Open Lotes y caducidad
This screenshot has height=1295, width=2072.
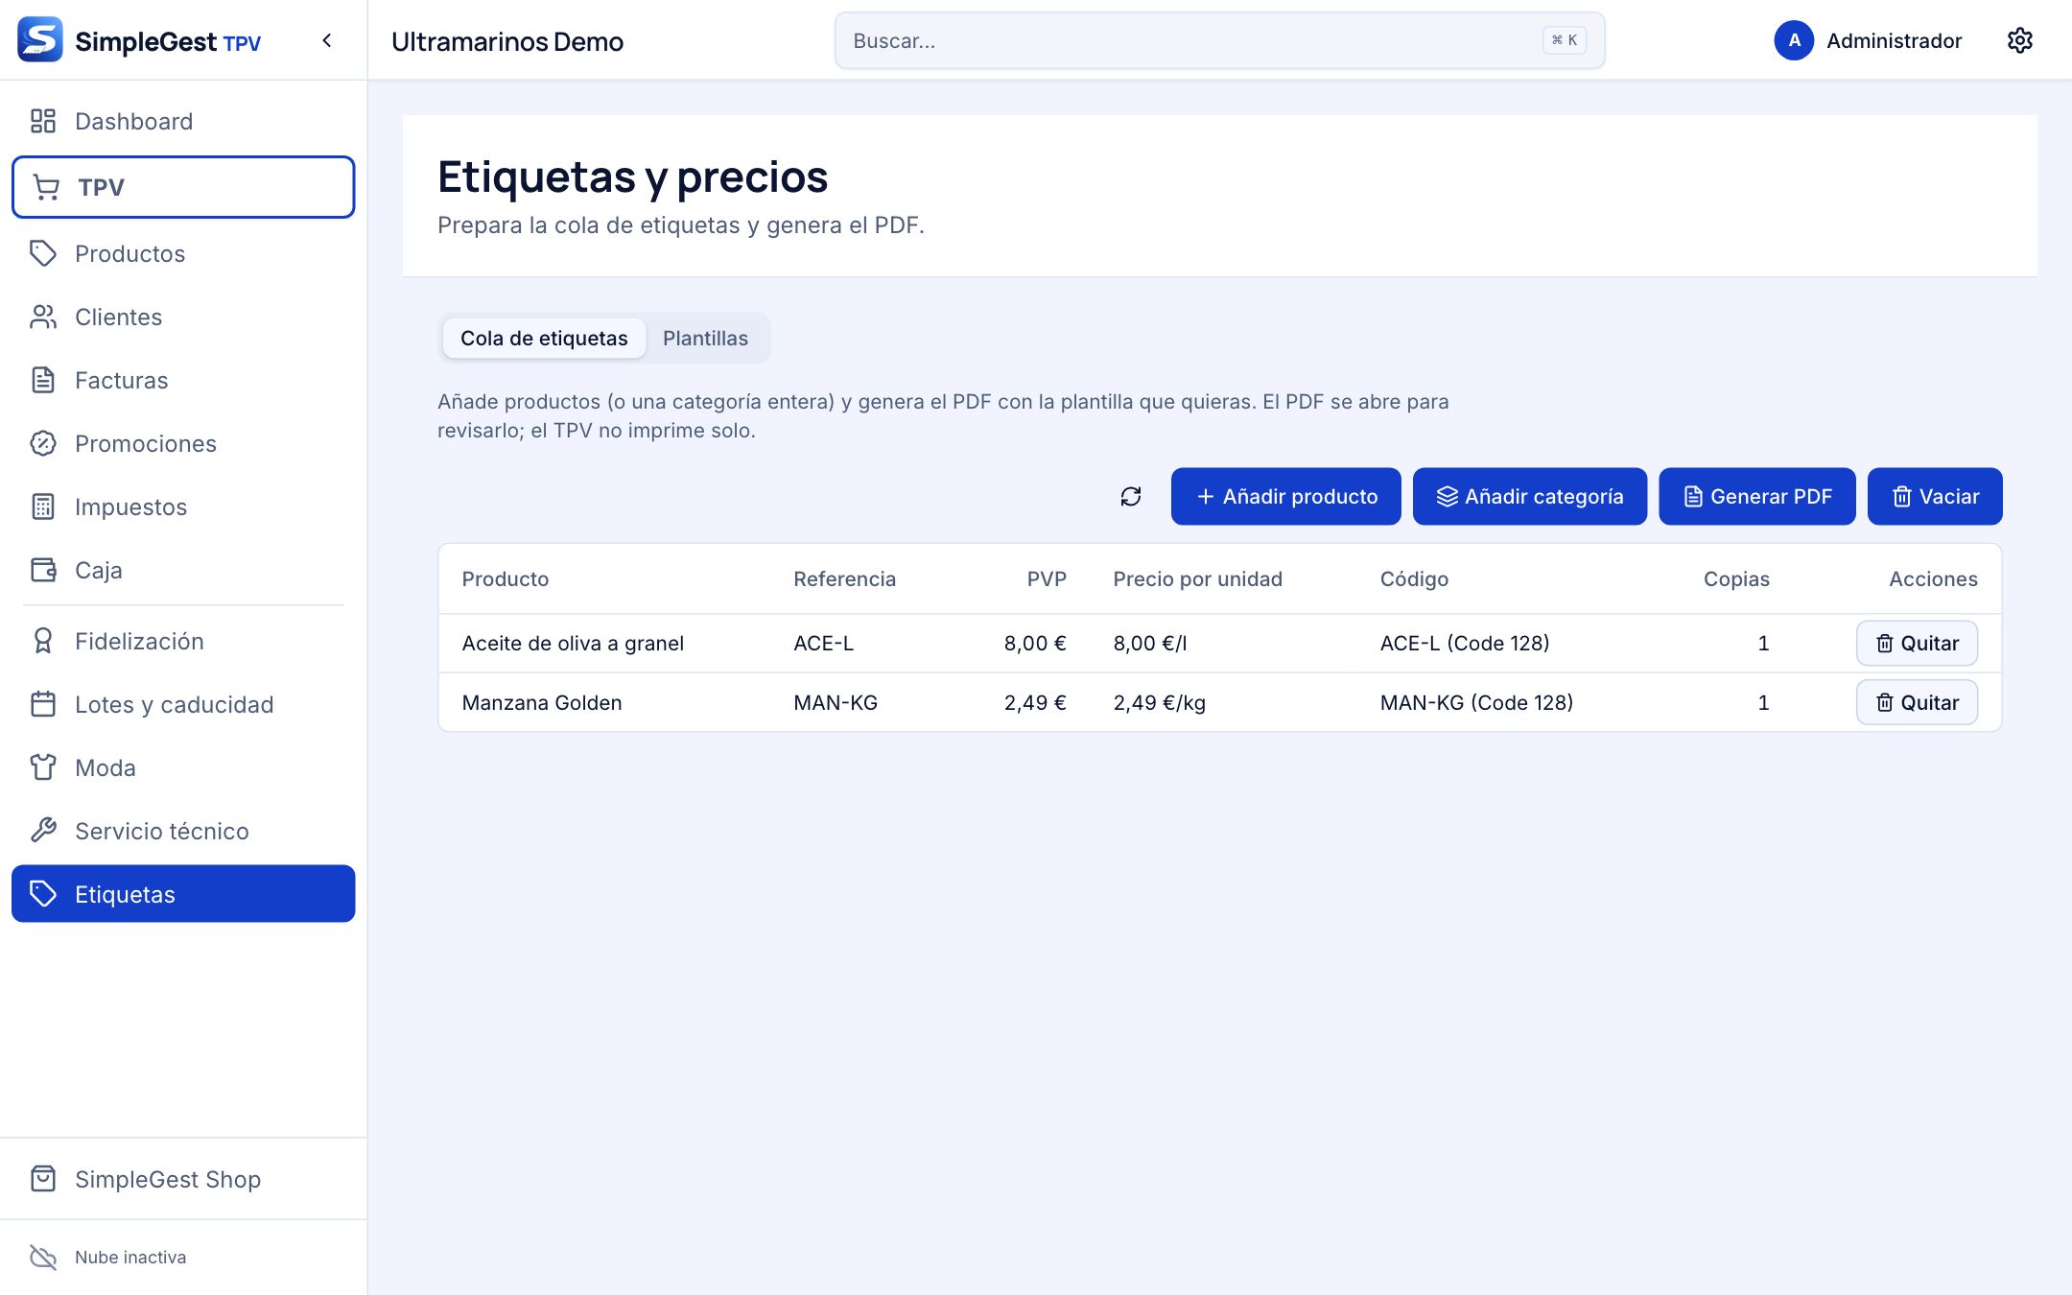pos(183,704)
